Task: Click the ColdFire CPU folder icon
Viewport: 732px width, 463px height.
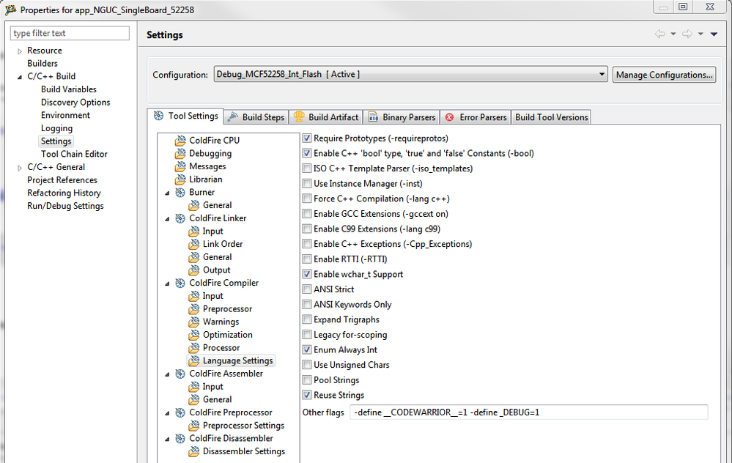Action: click(180, 141)
